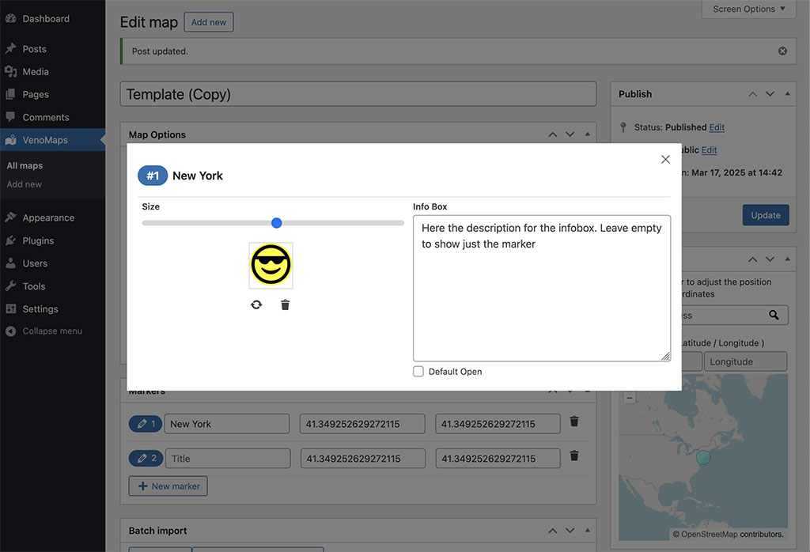Image resolution: width=810 pixels, height=552 pixels.
Task: Collapse the position panel triangle
Action: point(787,259)
